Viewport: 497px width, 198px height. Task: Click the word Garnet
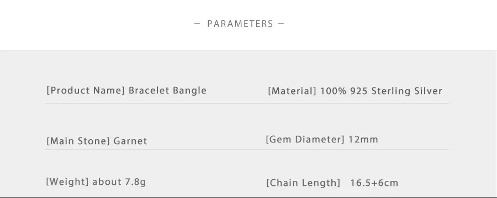point(130,141)
